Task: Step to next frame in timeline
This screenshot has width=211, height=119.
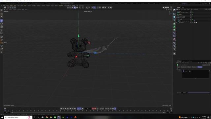Action: tap(70, 109)
